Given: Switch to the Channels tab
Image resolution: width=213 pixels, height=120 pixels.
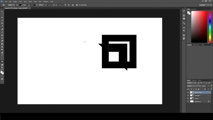Looking at the screenshot, I should [194, 80].
